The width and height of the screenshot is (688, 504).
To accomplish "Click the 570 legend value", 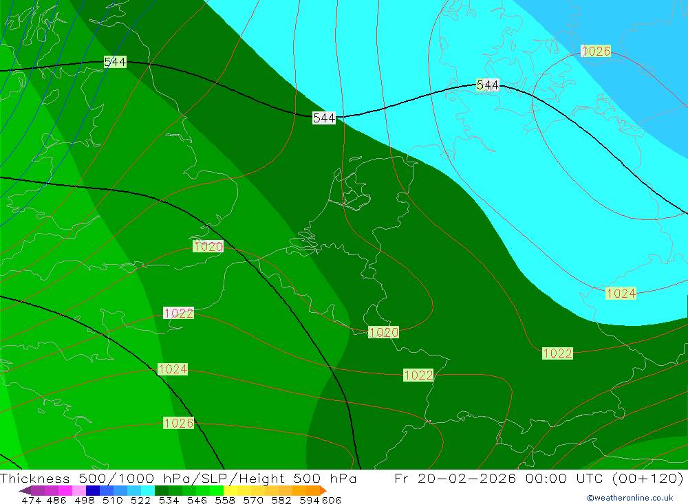I will [252, 500].
